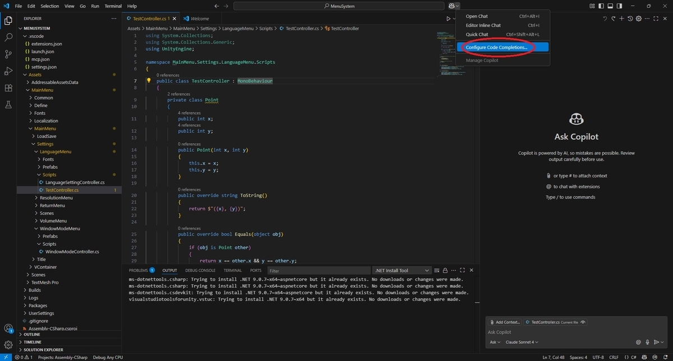Click Ln 7, Col 48 in status bar
673x361 pixels.
click(554, 357)
